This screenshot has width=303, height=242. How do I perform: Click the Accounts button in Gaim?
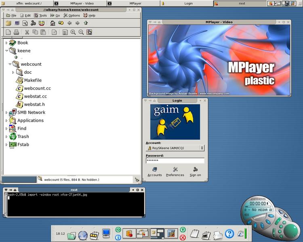click(155, 172)
